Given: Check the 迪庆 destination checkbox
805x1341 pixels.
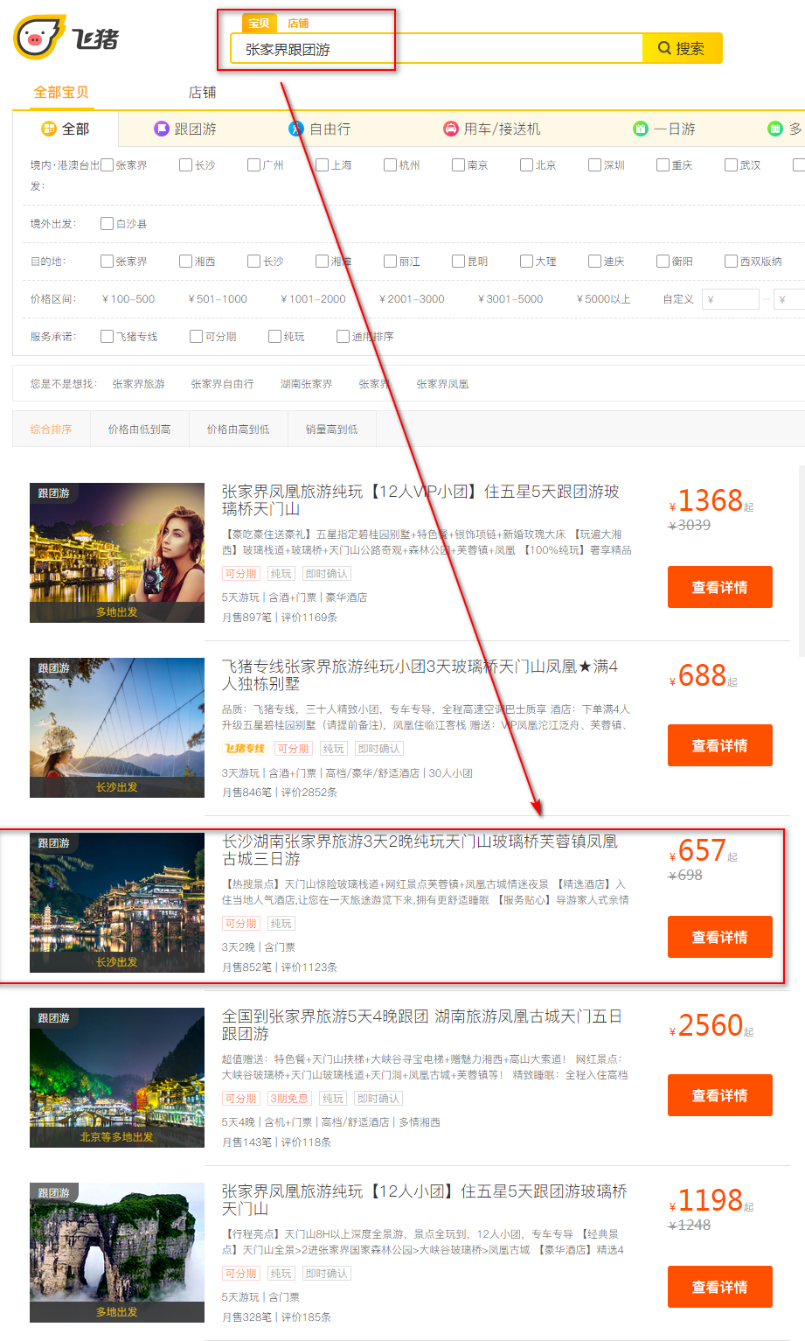Looking at the screenshot, I should pos(594,261).
